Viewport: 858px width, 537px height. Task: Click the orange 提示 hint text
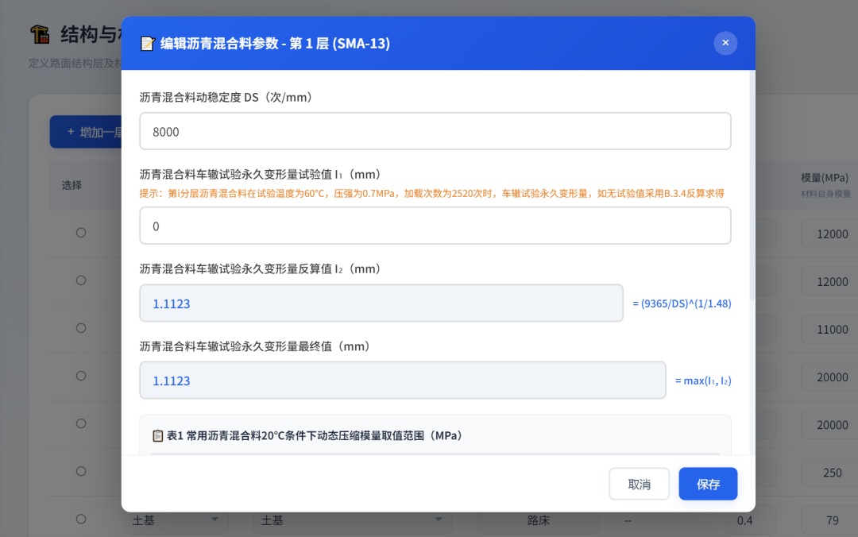click(431, 193)
